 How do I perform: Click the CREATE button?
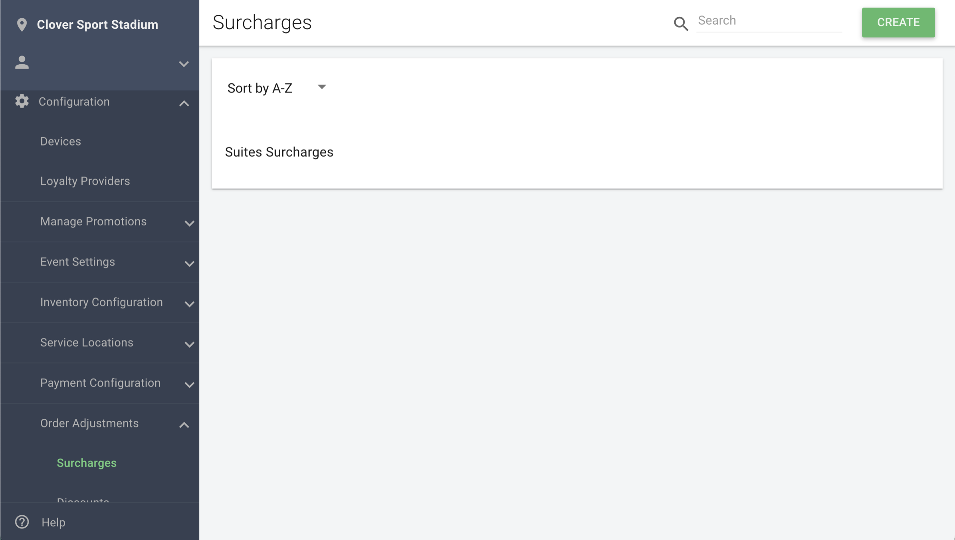pos(898,22)
